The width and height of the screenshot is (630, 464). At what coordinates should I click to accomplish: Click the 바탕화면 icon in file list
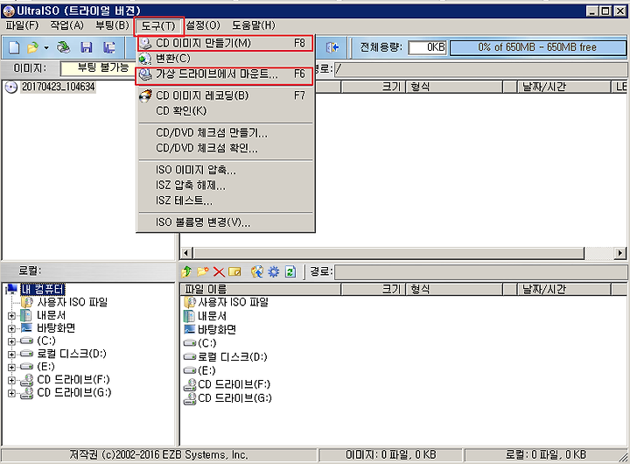[189, 329]
